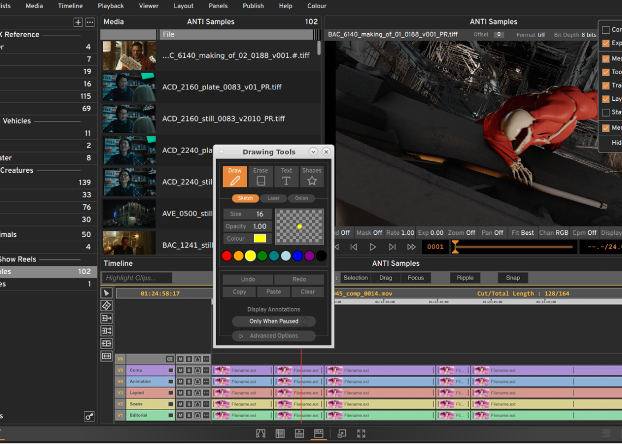Lock the Comp track
The image size is (622, 444).
pyautogui.click(x=198, y=370)
